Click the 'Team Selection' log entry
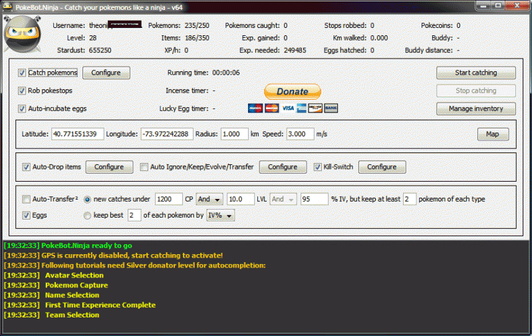This screenshot has width=532, height=336. (x=52, y=315)
